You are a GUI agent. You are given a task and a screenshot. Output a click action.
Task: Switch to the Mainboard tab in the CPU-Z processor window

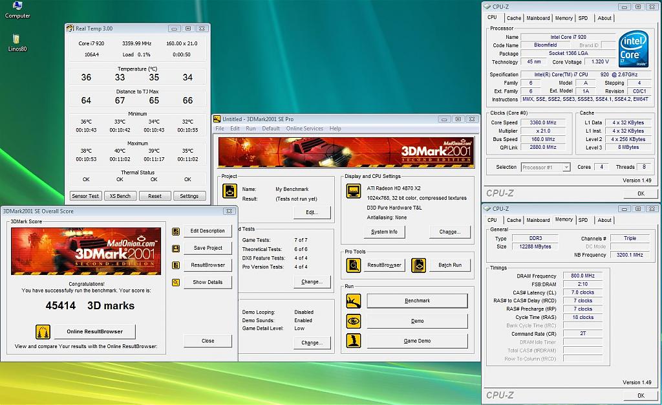tap(538, 18)
